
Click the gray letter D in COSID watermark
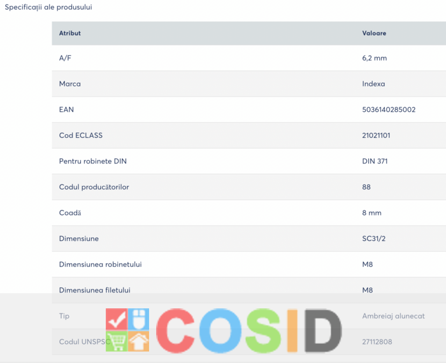[x=324, y=331]
